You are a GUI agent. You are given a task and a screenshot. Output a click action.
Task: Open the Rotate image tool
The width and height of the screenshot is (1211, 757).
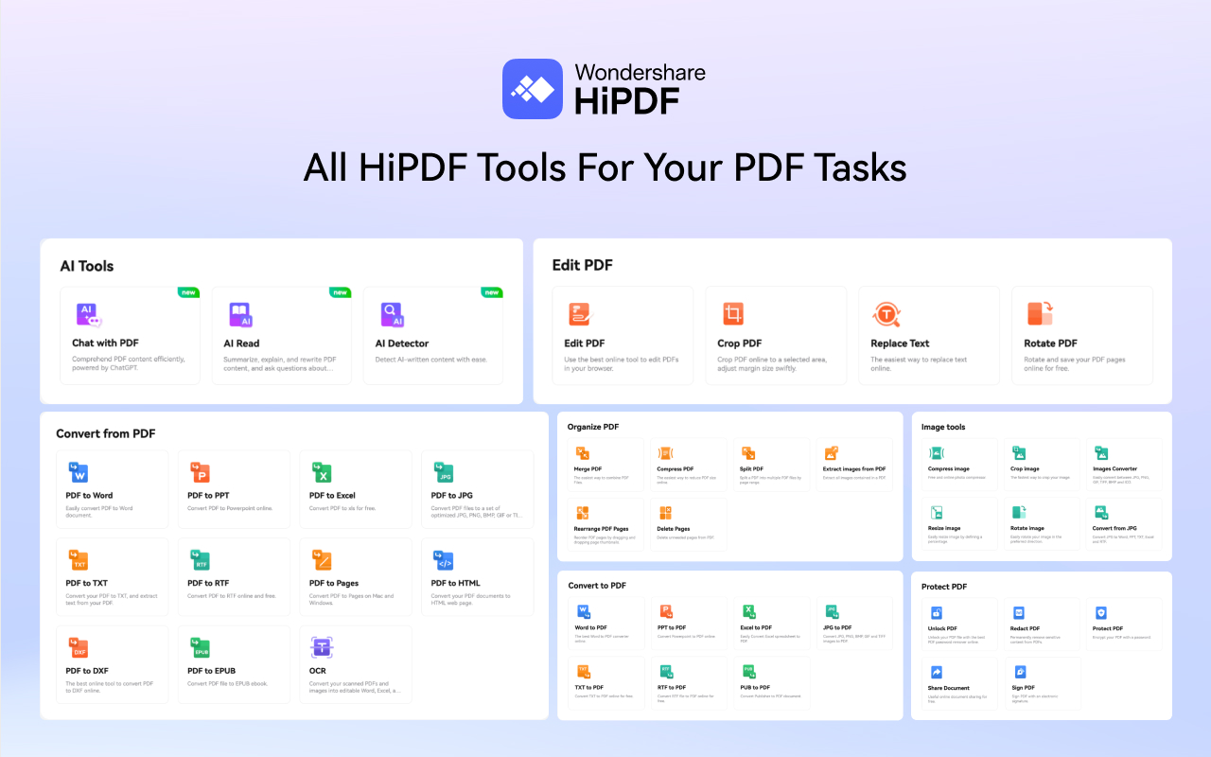(1042, 523)
